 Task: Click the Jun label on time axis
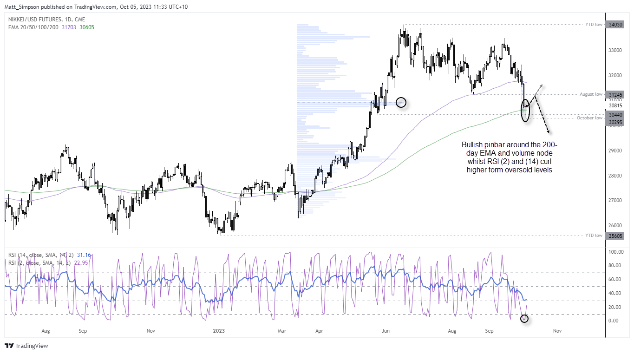coord(386,331)
